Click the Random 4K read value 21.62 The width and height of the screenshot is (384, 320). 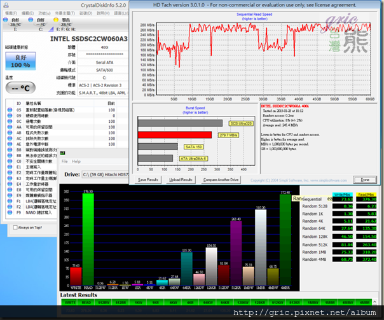click(366, 221)
